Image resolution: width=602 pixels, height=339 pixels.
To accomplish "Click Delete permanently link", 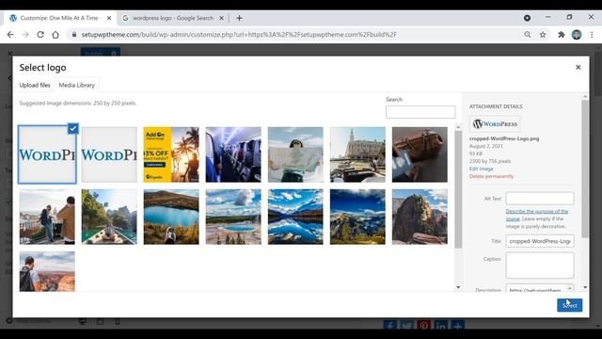I will pos(491,176).
